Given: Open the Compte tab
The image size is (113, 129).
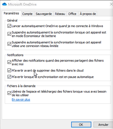Looking at the screenshot, I should click(27, 14).
